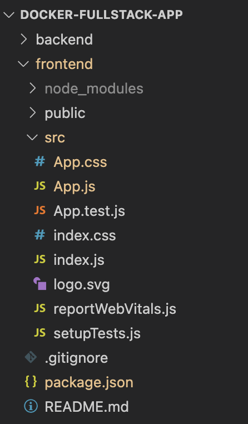The image size is (248, 424).
Task: Click the JS icon beside reportWebVitals.js
Action: tap(39, 308)
